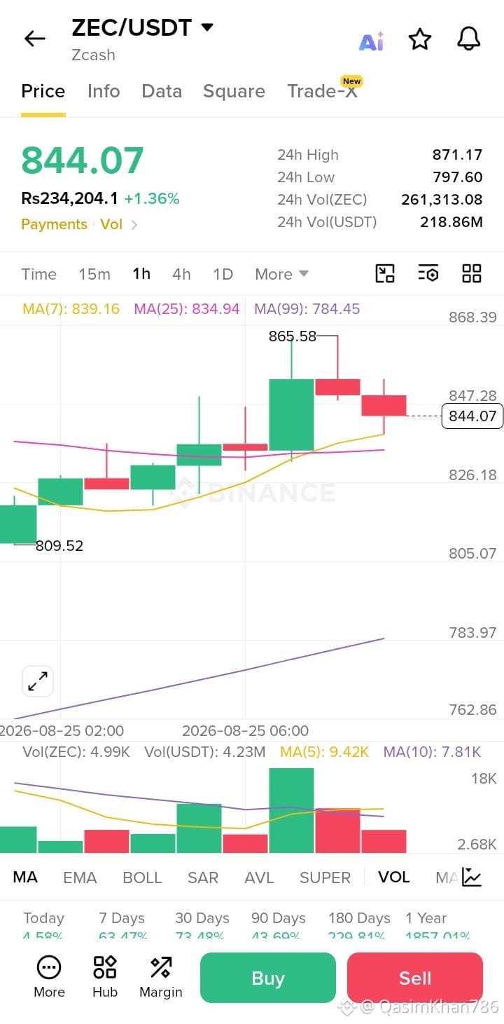Select 1h interval
504x1024 pixels.
click(x=141, y=273)
